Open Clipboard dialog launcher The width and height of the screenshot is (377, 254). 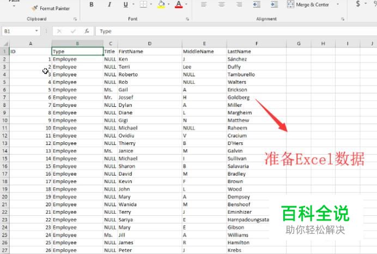coord(75,19)
